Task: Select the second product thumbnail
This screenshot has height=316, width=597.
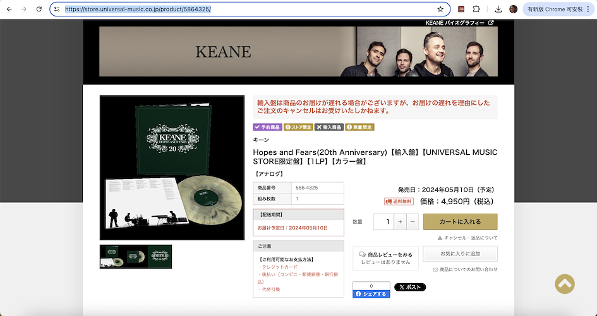Action: 136,257
